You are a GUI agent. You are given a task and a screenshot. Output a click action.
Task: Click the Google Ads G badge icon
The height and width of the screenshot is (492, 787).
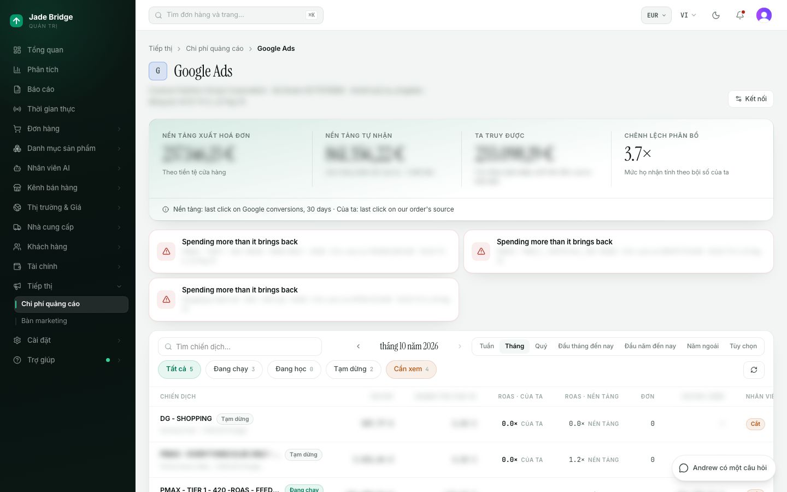tap(158, 71)
